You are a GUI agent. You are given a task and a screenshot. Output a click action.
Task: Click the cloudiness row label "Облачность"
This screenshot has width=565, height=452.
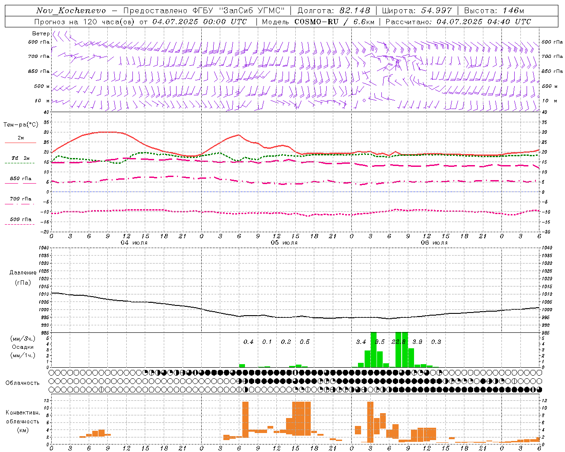click(x=23, y=383)
